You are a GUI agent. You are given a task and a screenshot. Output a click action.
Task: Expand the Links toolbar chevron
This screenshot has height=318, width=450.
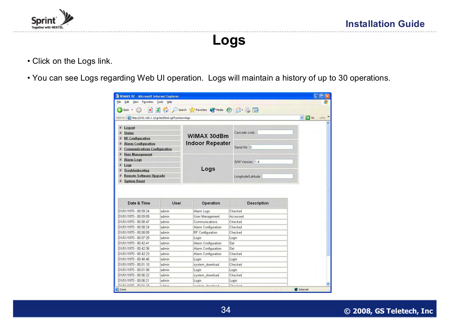pyautogui.click(x=328, y=117)
